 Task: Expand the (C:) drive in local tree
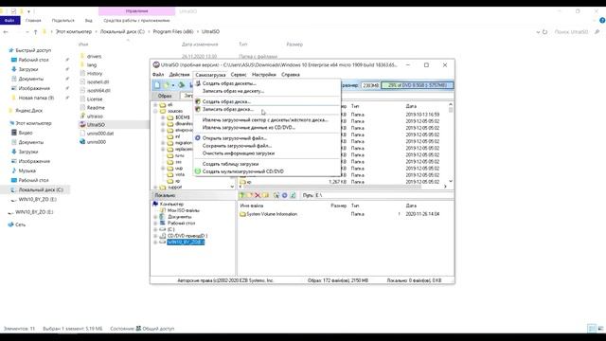(155, 229)
